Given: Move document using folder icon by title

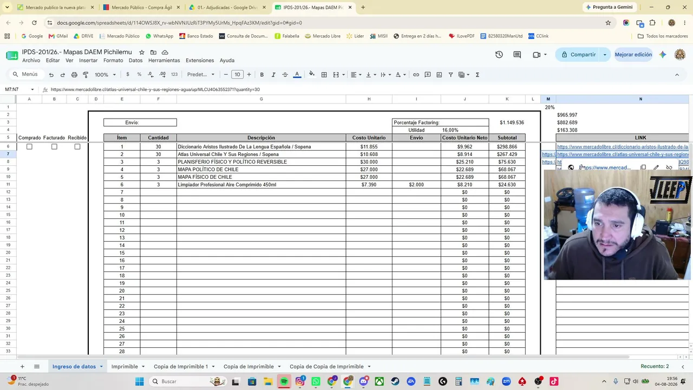Looking at the screenshot, I should 153,52.
